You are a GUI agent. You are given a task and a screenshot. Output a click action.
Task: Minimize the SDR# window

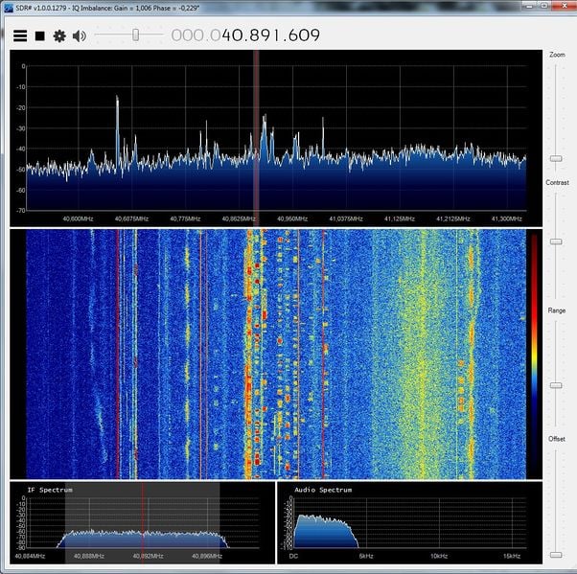click(530, 5)
